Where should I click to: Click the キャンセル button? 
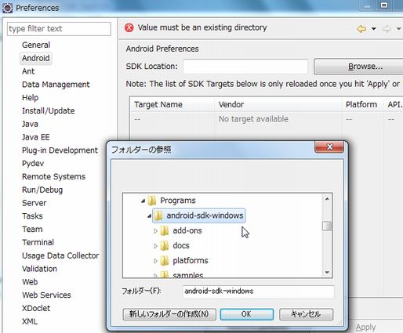tap(306, 314)
